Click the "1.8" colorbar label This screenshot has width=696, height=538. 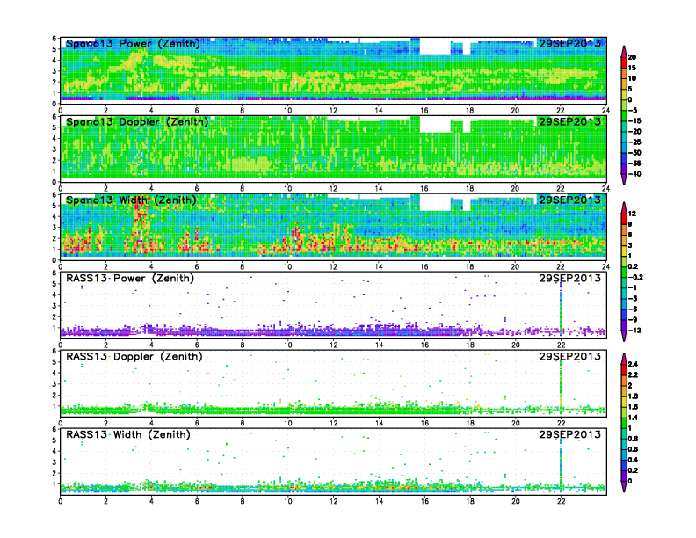[x=633, y=396]
